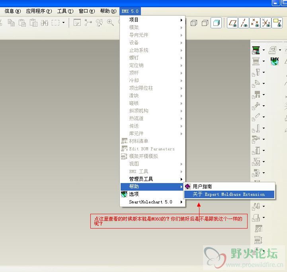Choose 选项 in the EMX menu
Screen dimensions: 287x272
[152, 194]
